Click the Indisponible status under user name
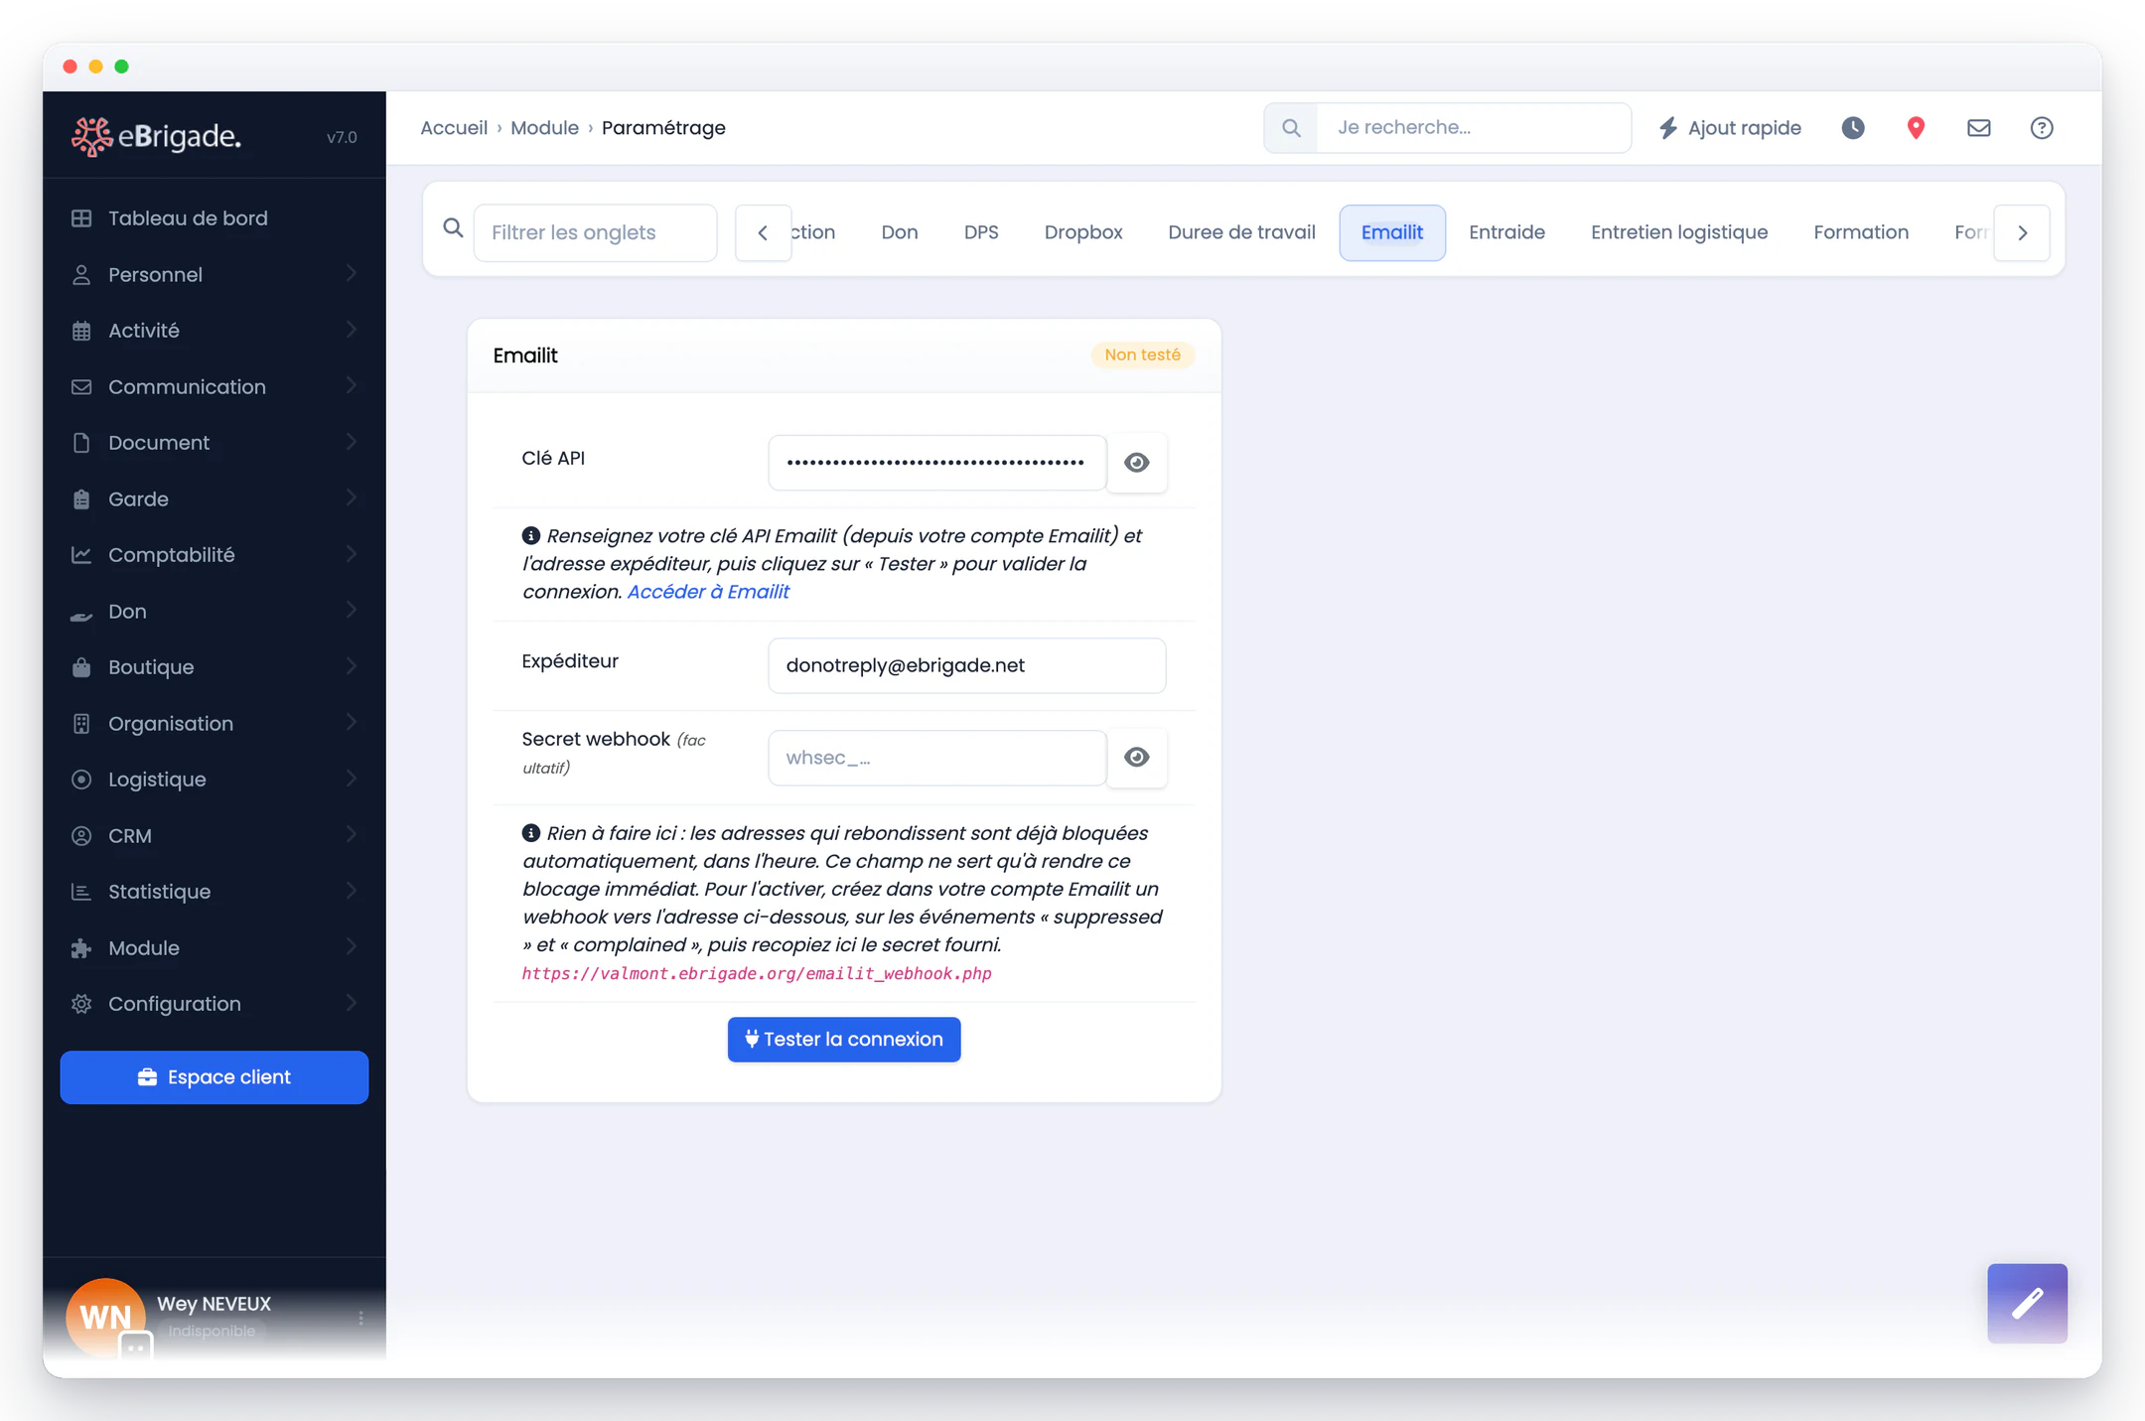Viewport: 2145px width, 1421px height. [212, 1331]
